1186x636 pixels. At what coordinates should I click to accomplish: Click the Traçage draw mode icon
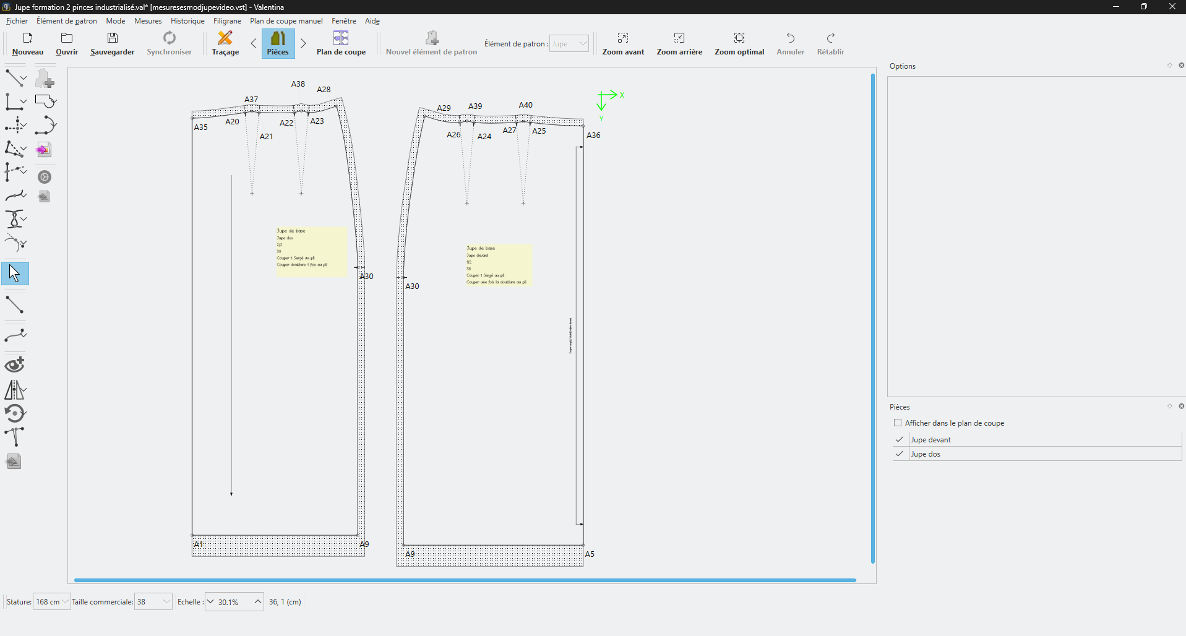click(225, 38)
